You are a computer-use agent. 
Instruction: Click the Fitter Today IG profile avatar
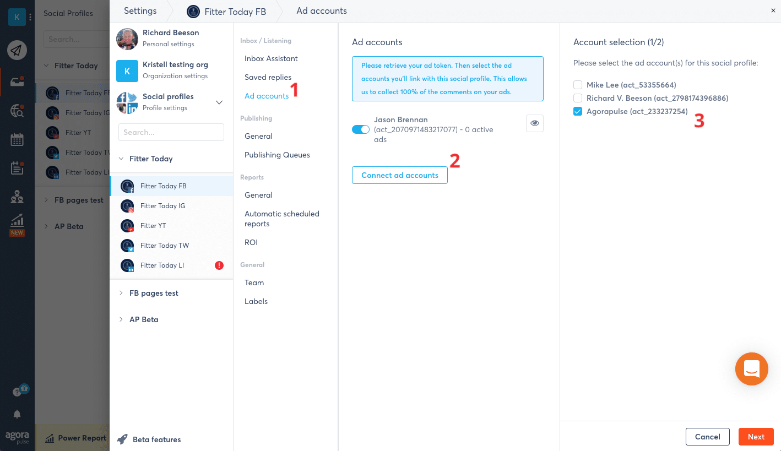click(127, 206)
